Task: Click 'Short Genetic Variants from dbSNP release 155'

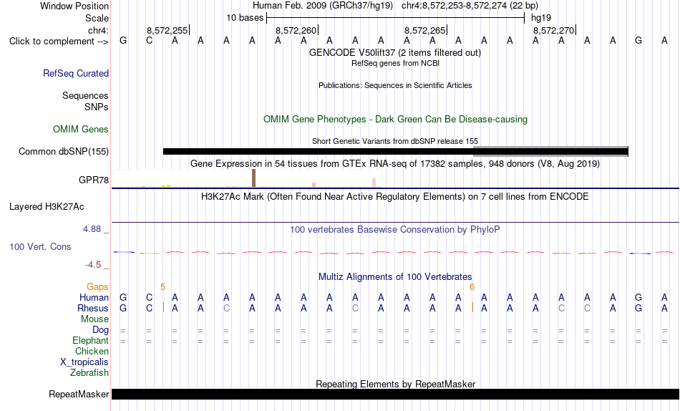Action: coord(395,141)
